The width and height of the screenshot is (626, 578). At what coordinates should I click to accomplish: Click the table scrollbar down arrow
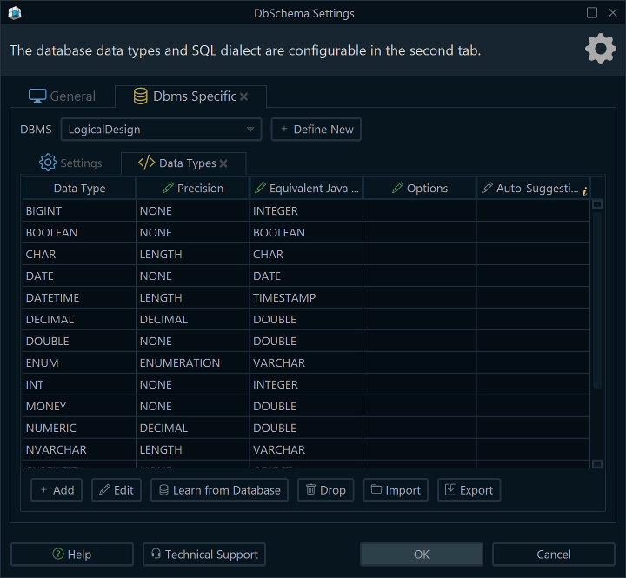click(597, 464)
